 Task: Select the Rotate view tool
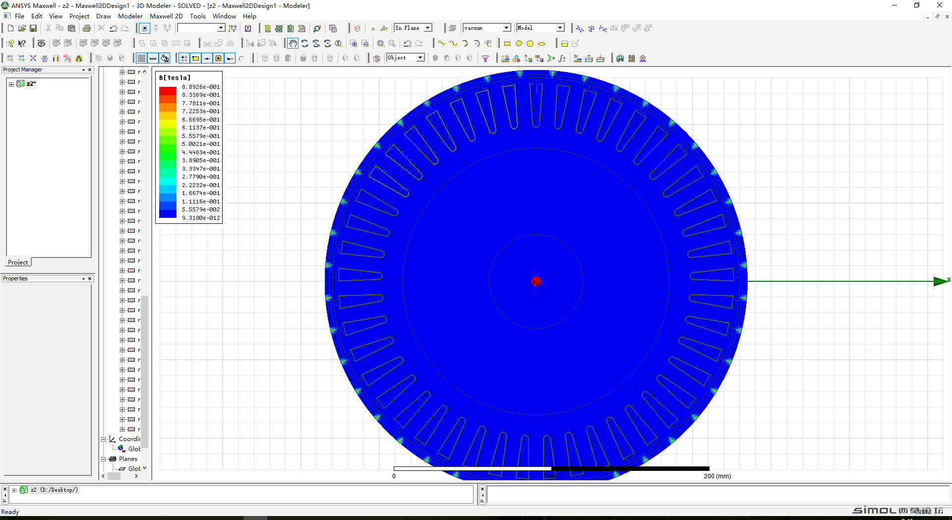tap(304, 44)
